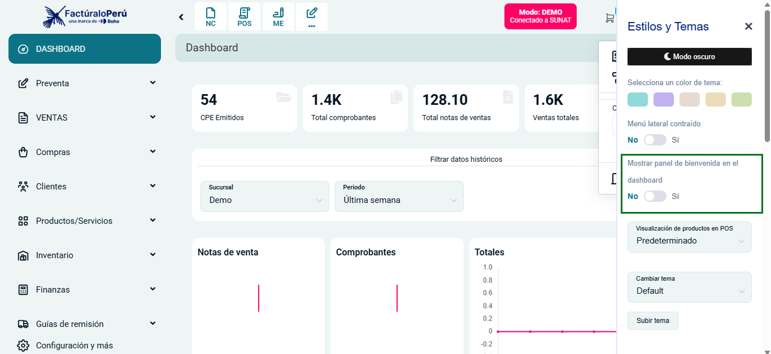Select the POS icon in the toolbar
The height and width of the screenshot is (354, 771).
point(244,16)
